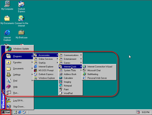
Task: Click Internet Explorer quick launch icon
Action: coord(20,112)
